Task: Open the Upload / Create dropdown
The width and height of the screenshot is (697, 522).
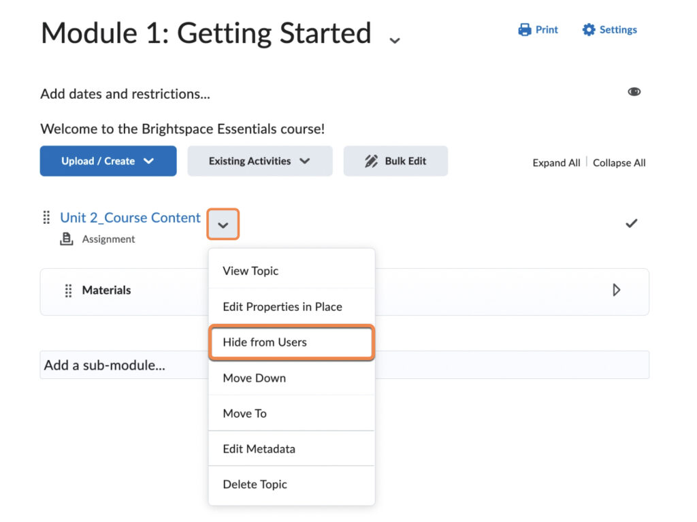Action: coord(108,161)
